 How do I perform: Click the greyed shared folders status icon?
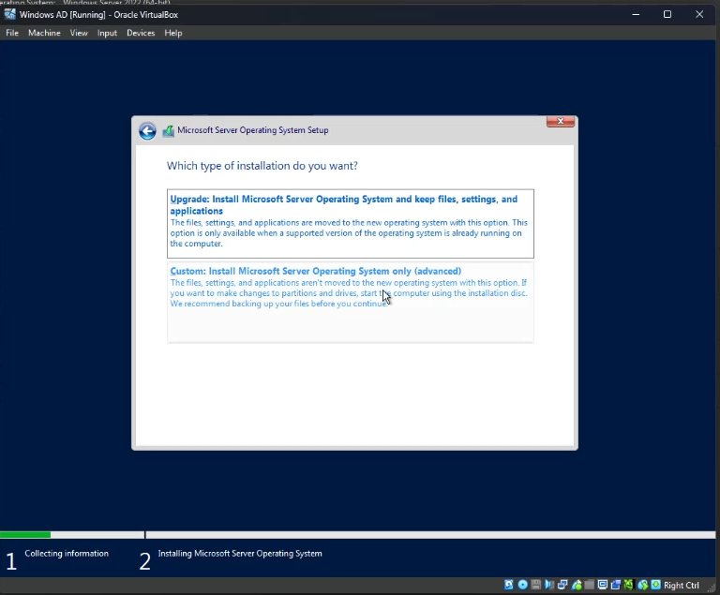(589, 585)
